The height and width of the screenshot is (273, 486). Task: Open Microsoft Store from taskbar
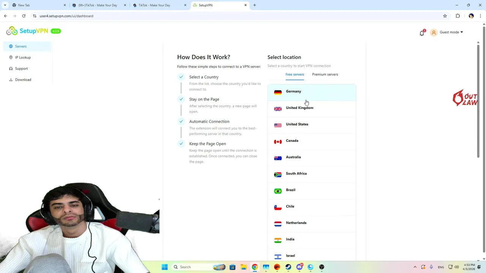pyautogui.click(x=232, y=267)
